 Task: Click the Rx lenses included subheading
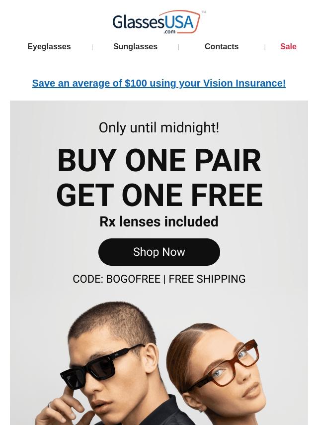(159, 221)
